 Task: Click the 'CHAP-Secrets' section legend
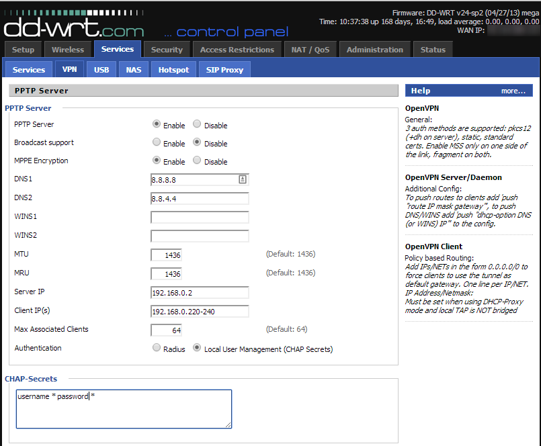coord(31,379)
